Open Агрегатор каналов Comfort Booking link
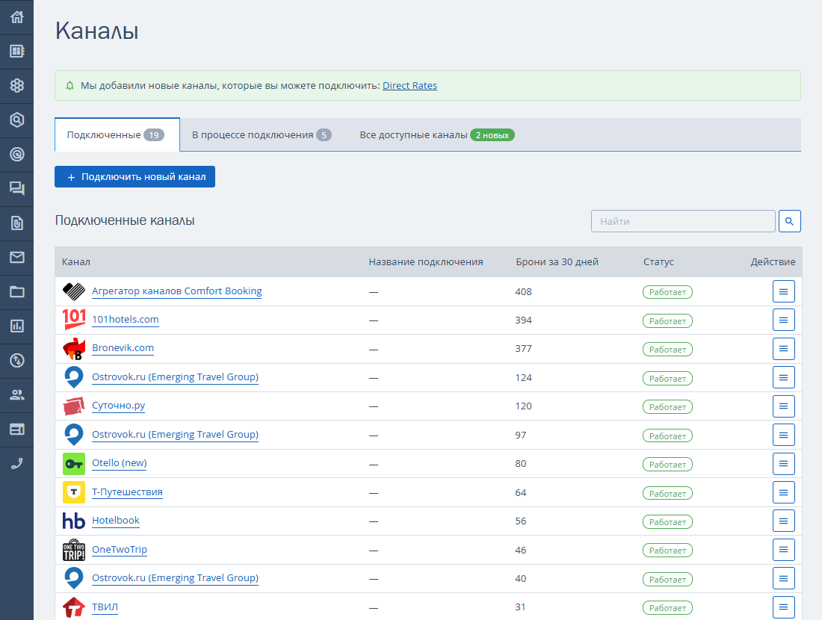Viewport: 822px width, 620px height. [x=176, y=291]
